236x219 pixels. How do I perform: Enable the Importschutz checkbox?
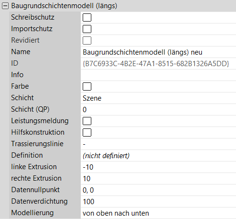pyautogui.click(x=87, y=29)
